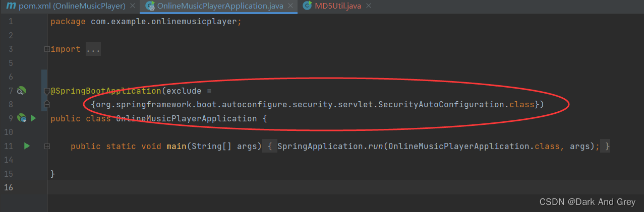This screenshot has height=212, width=644.
Task: Click 'SpringApplication' on line 11
Action: (x=320, y=146)
